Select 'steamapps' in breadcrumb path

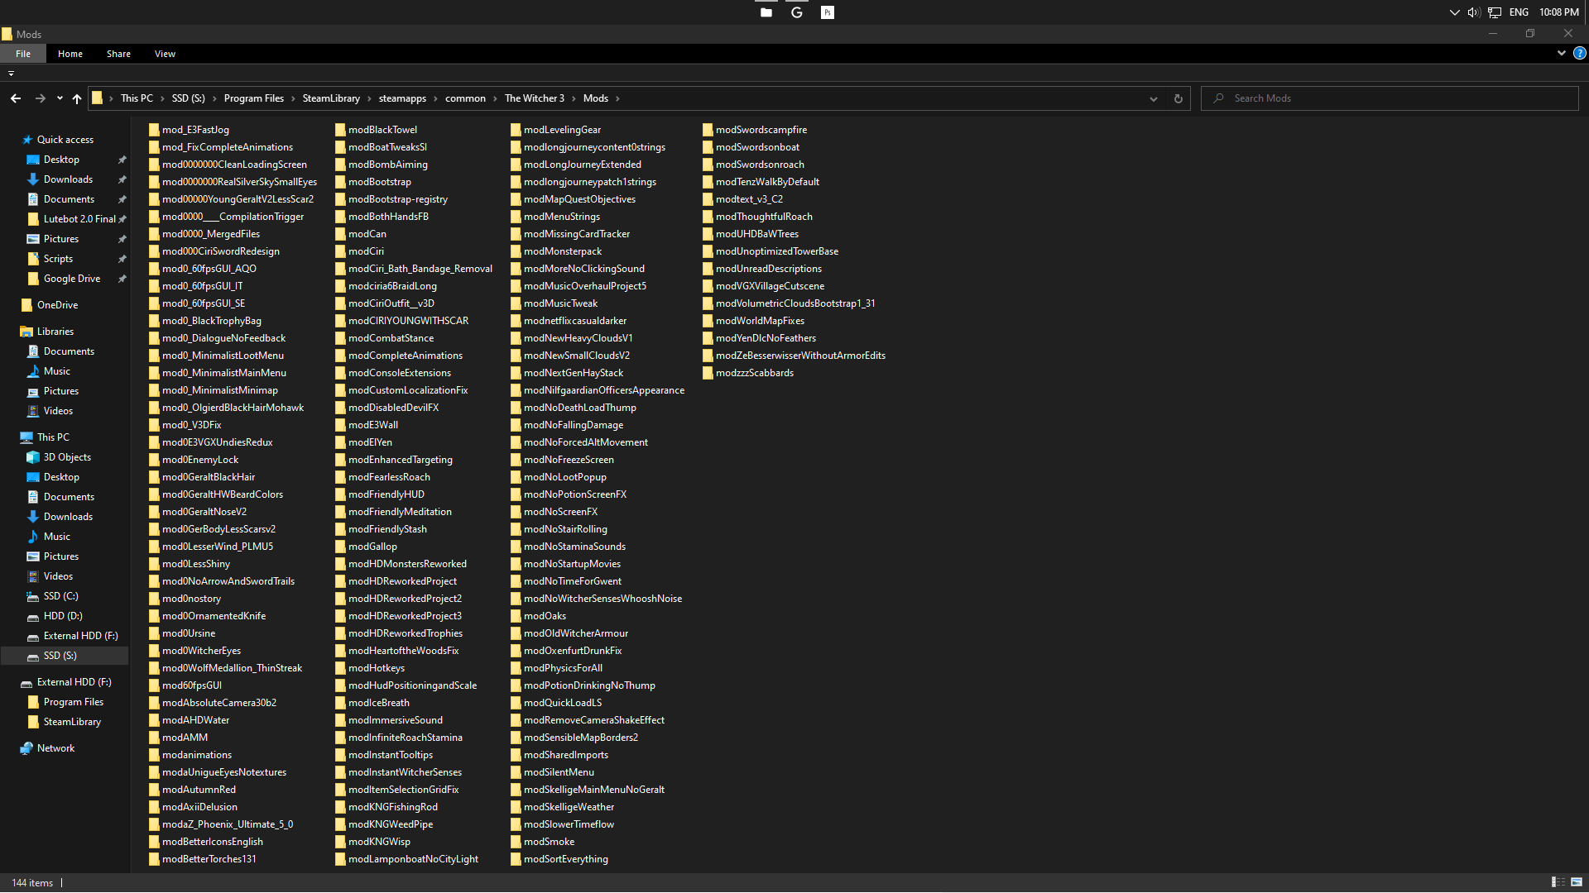[402, 98]
